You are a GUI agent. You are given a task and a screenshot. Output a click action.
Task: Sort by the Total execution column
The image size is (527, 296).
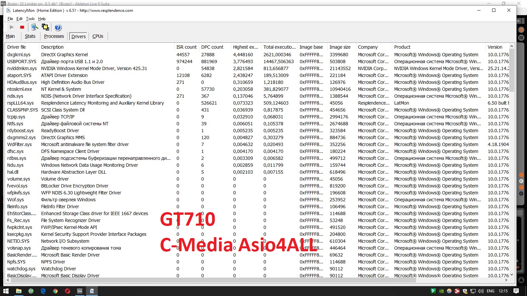[x=279, y=47]
